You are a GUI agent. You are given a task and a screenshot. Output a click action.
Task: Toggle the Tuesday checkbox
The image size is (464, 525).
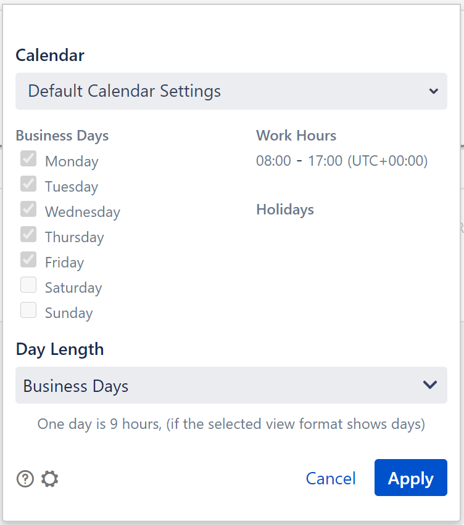click(28, 184)
